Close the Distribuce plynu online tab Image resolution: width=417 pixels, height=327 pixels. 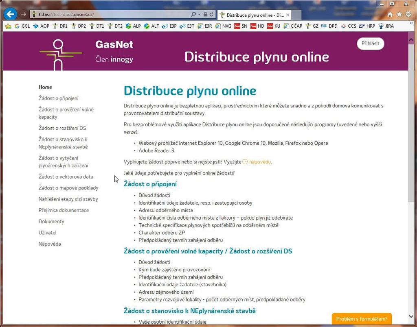click(288, 15)
